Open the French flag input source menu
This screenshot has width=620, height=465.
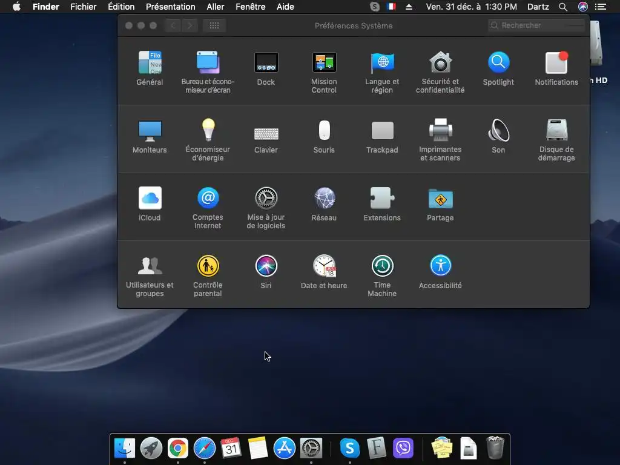tap(391, 7)
